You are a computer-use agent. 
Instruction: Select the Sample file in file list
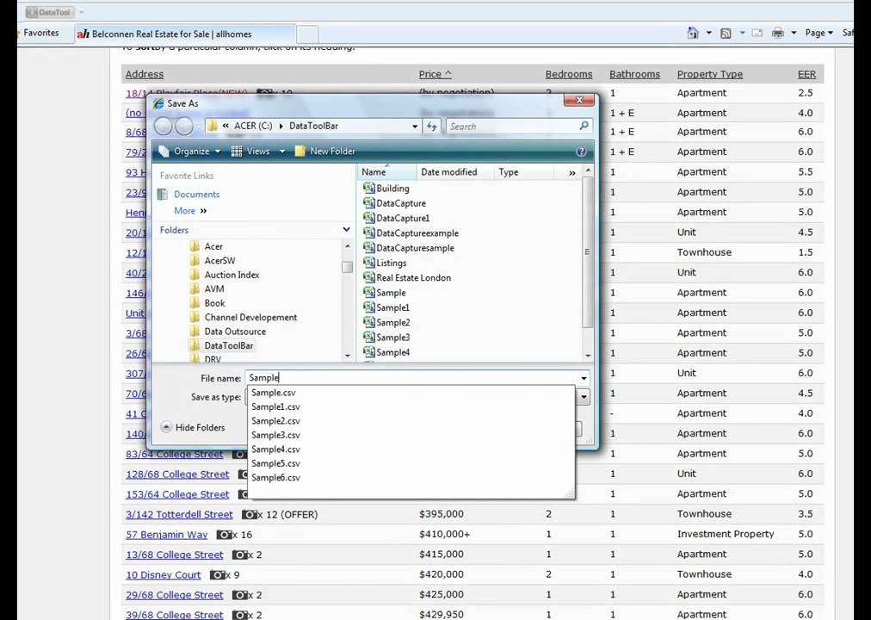(385, 293)
